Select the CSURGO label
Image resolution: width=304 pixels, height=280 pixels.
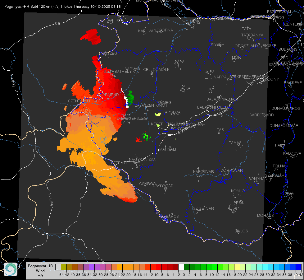(x=147, y=184)
